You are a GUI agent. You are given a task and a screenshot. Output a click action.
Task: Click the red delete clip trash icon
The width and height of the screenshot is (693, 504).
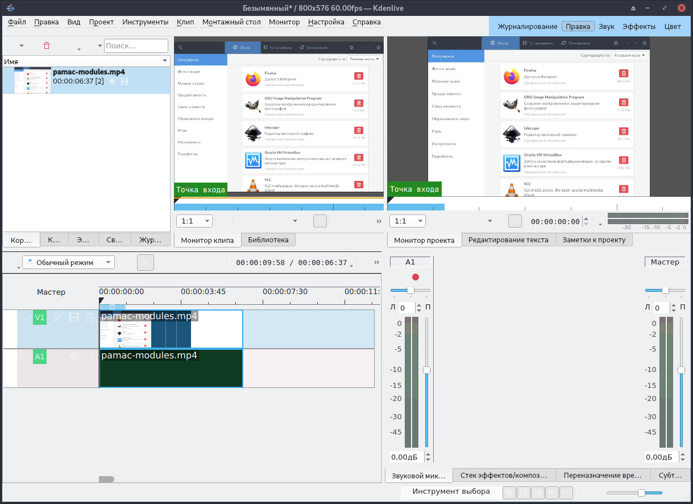47,46
